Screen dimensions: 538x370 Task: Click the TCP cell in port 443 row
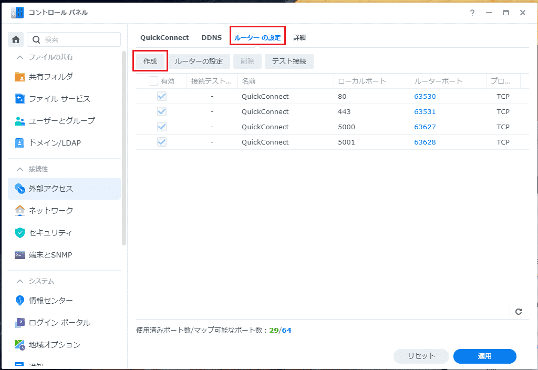pyautogui.click(x=503, y=111)
